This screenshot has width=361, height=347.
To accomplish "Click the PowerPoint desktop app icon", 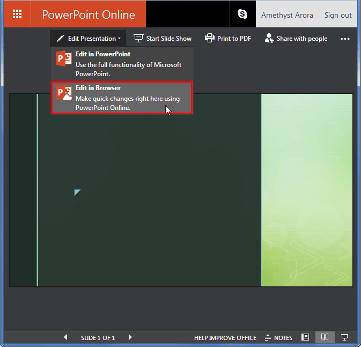I will coord(64,58).
